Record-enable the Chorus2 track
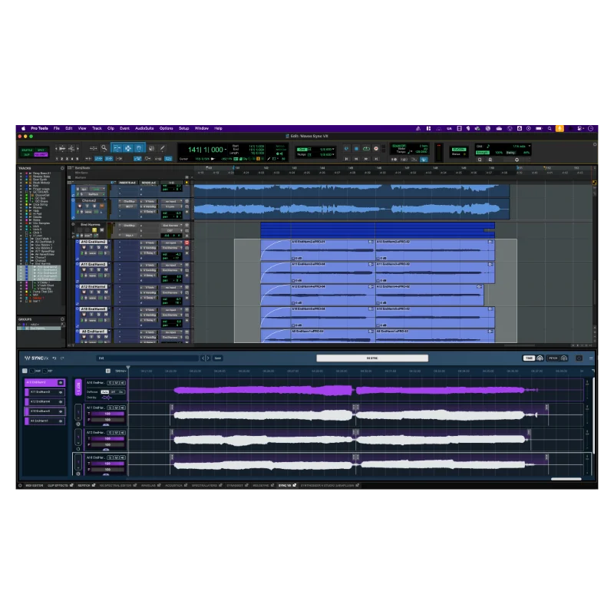614x614 pixels. [81, 206]
